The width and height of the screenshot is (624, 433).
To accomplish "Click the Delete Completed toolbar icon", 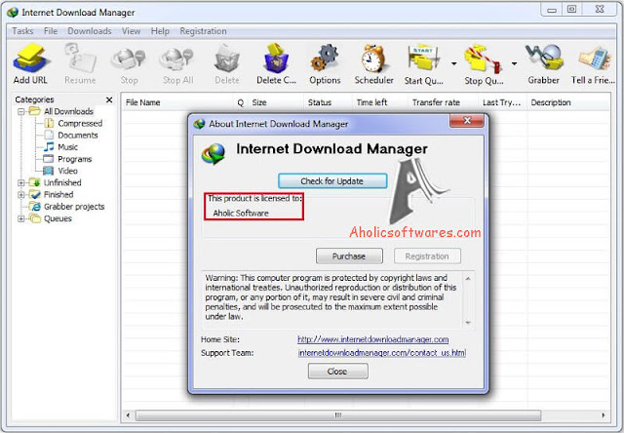I will (276, 59).
